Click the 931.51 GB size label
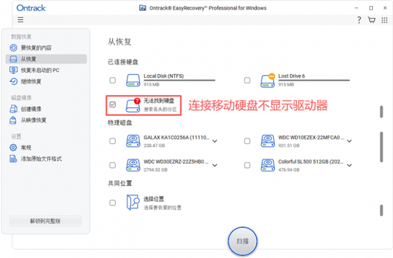The height and width of the screenshot is (258, 393). coord(289,145)
